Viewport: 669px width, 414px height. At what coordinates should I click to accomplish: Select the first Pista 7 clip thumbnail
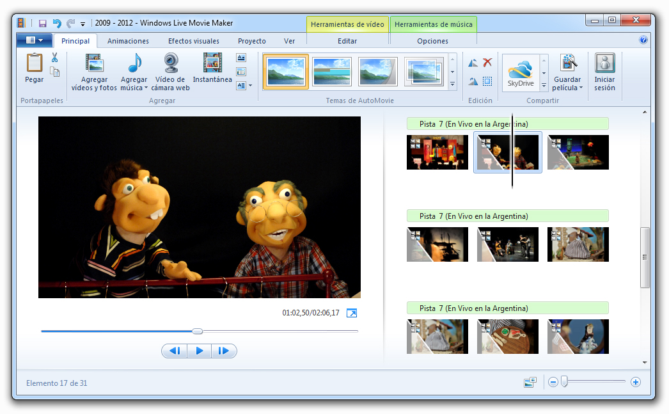pos(437,152)
